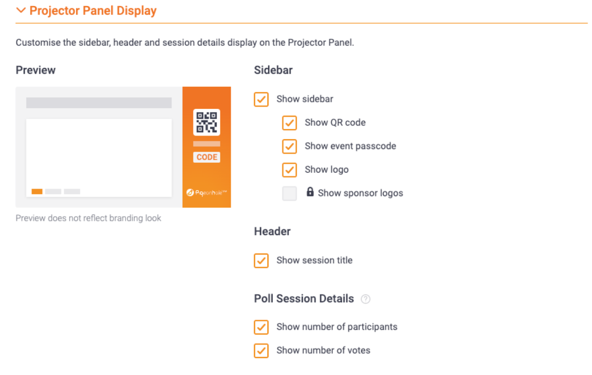The image size is (592, 375).
Task: Click the Show sidebar checkbox checkmark icon
Action: [261, 99]
